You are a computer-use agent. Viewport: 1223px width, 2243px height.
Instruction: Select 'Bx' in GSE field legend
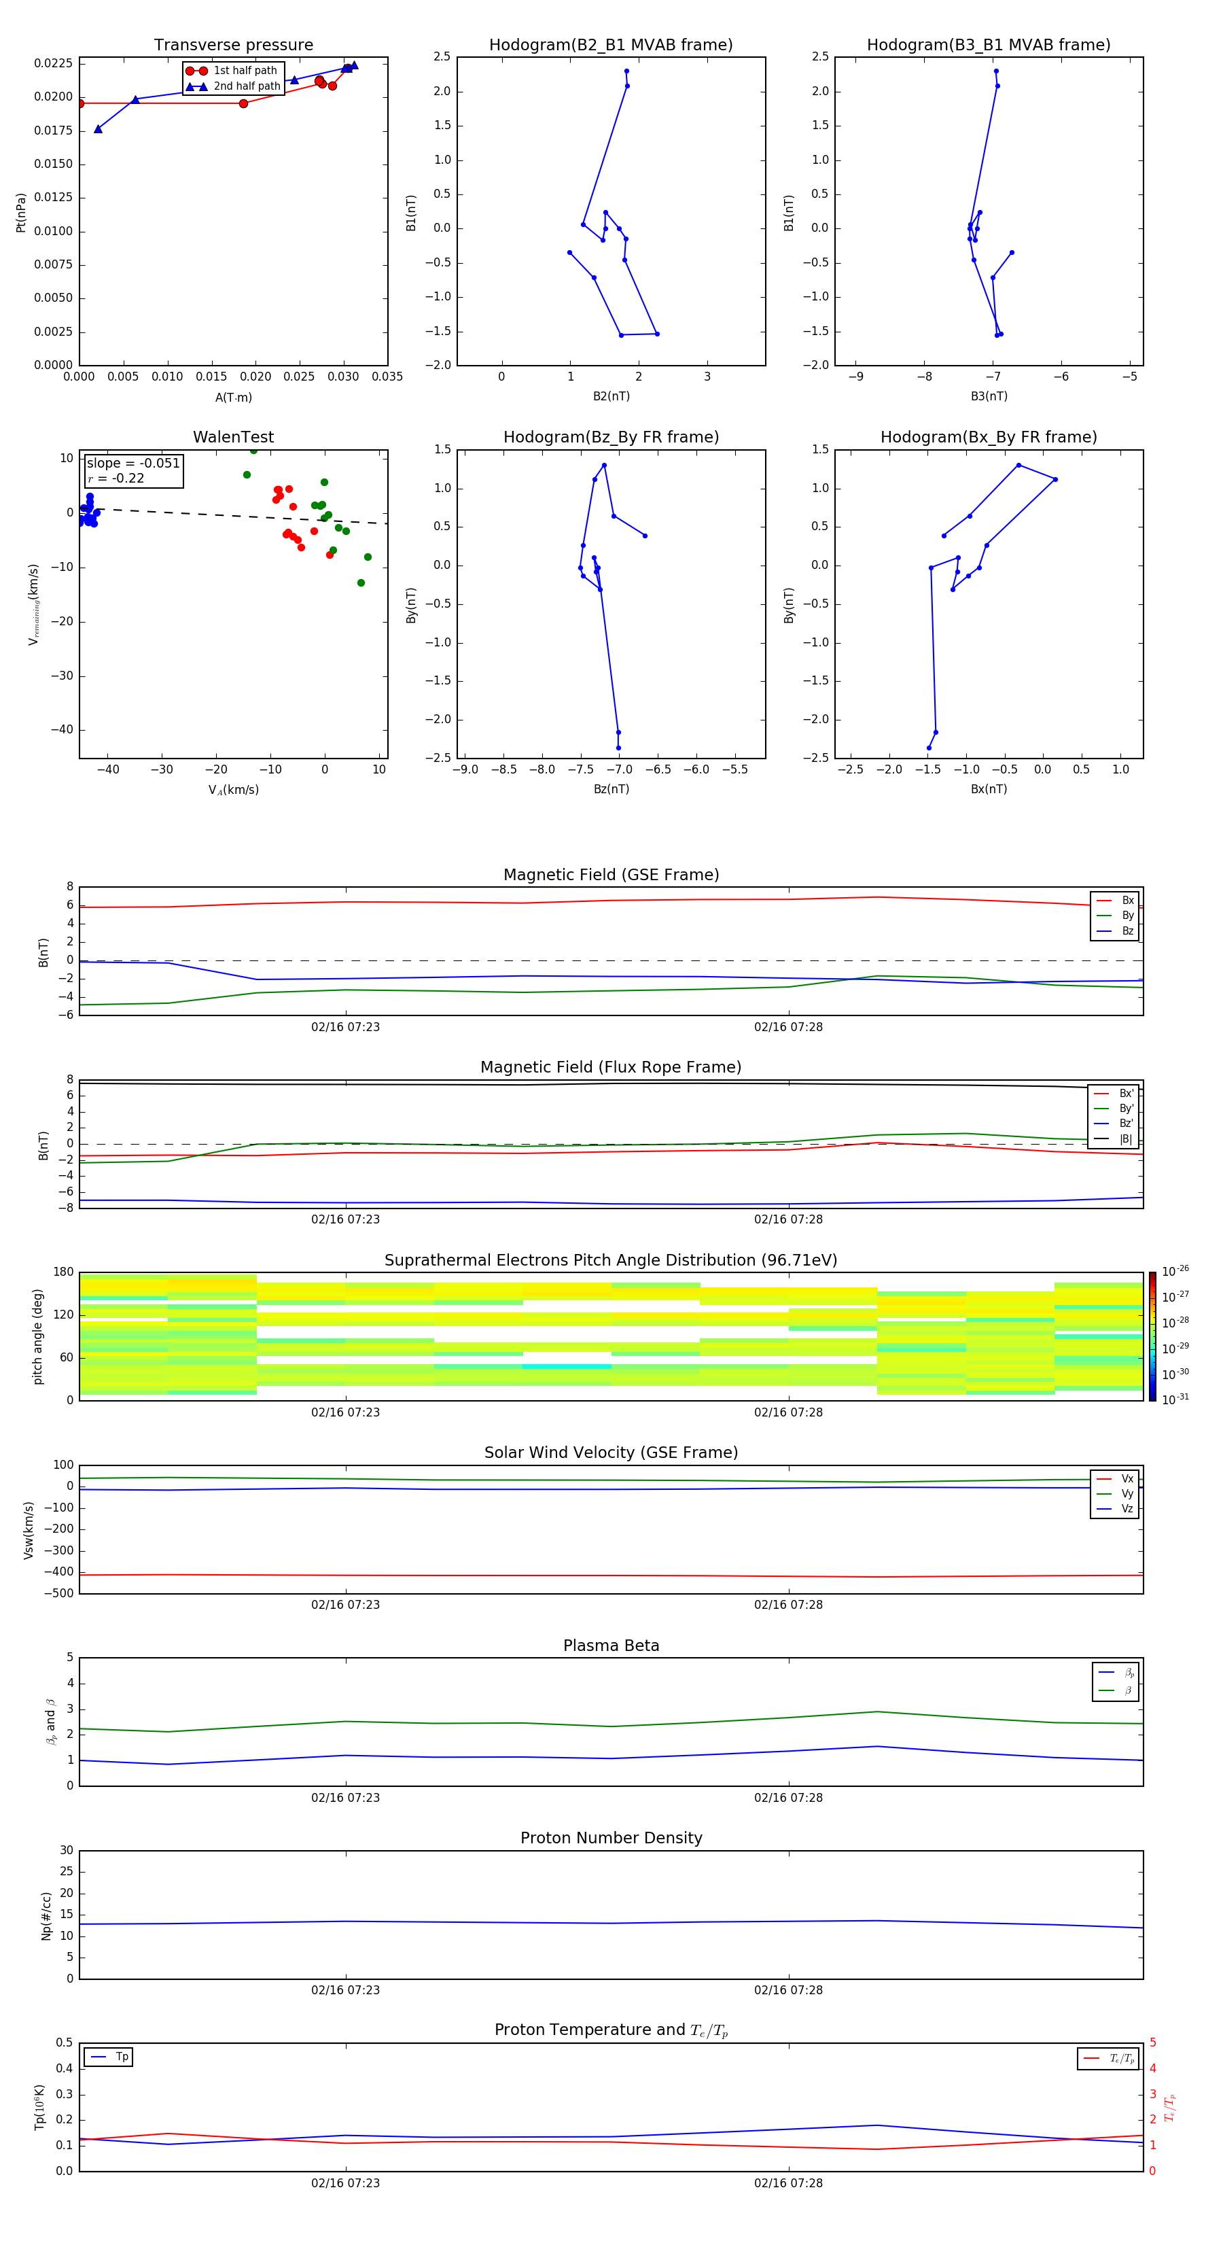coord(1115,901)
